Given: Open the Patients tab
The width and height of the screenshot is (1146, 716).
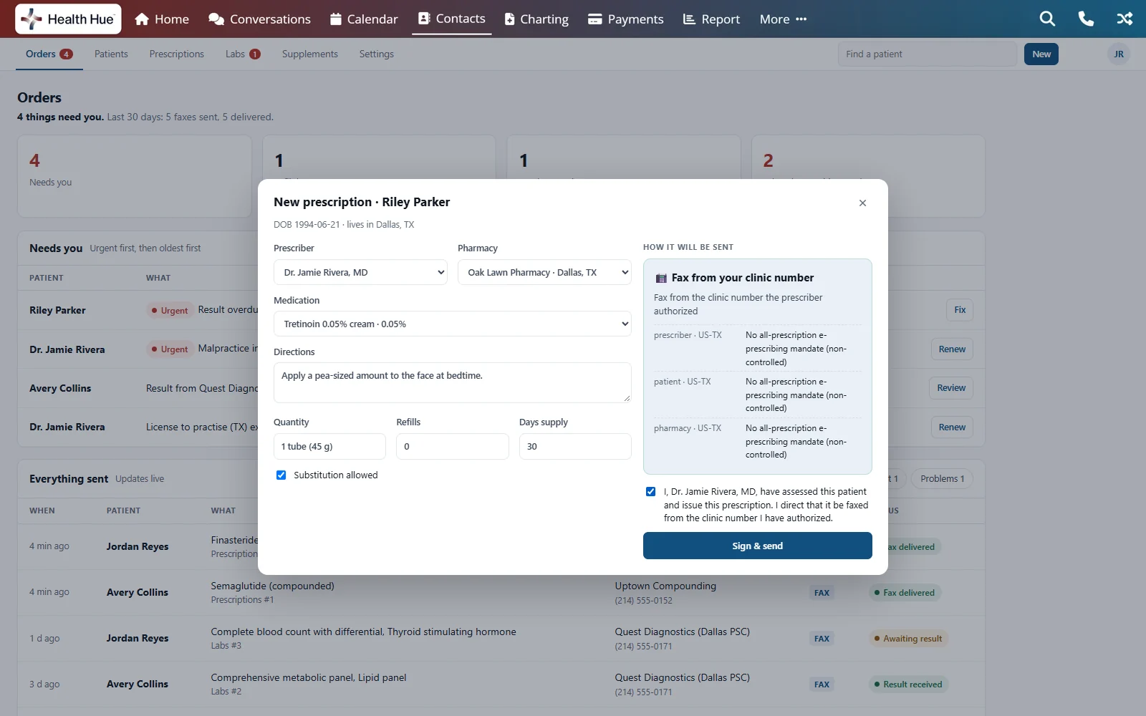Looking at the screenshot, I should 111,54.
